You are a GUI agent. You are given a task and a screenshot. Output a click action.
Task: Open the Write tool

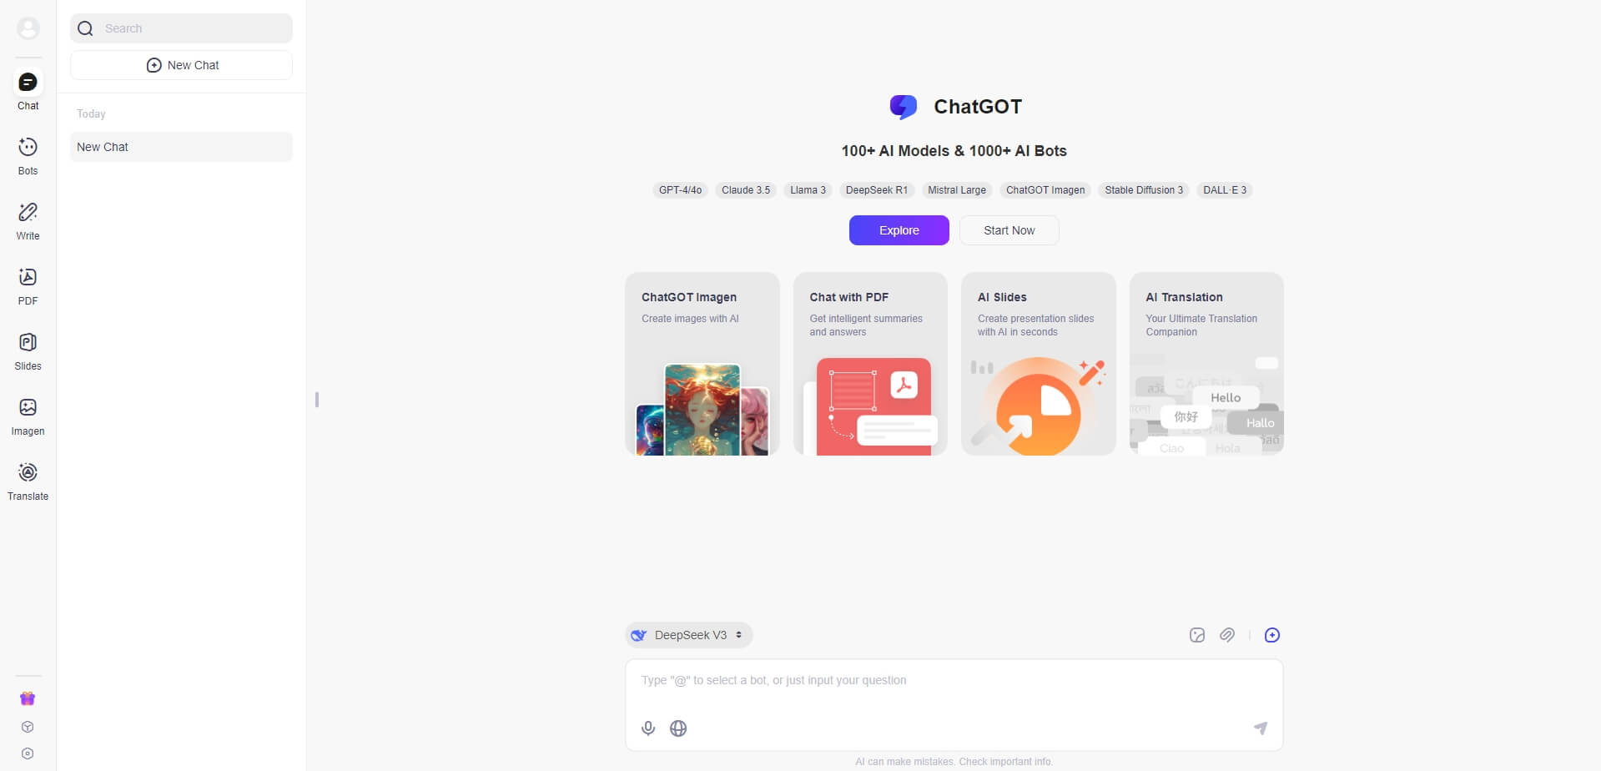(x=28, y=221)
